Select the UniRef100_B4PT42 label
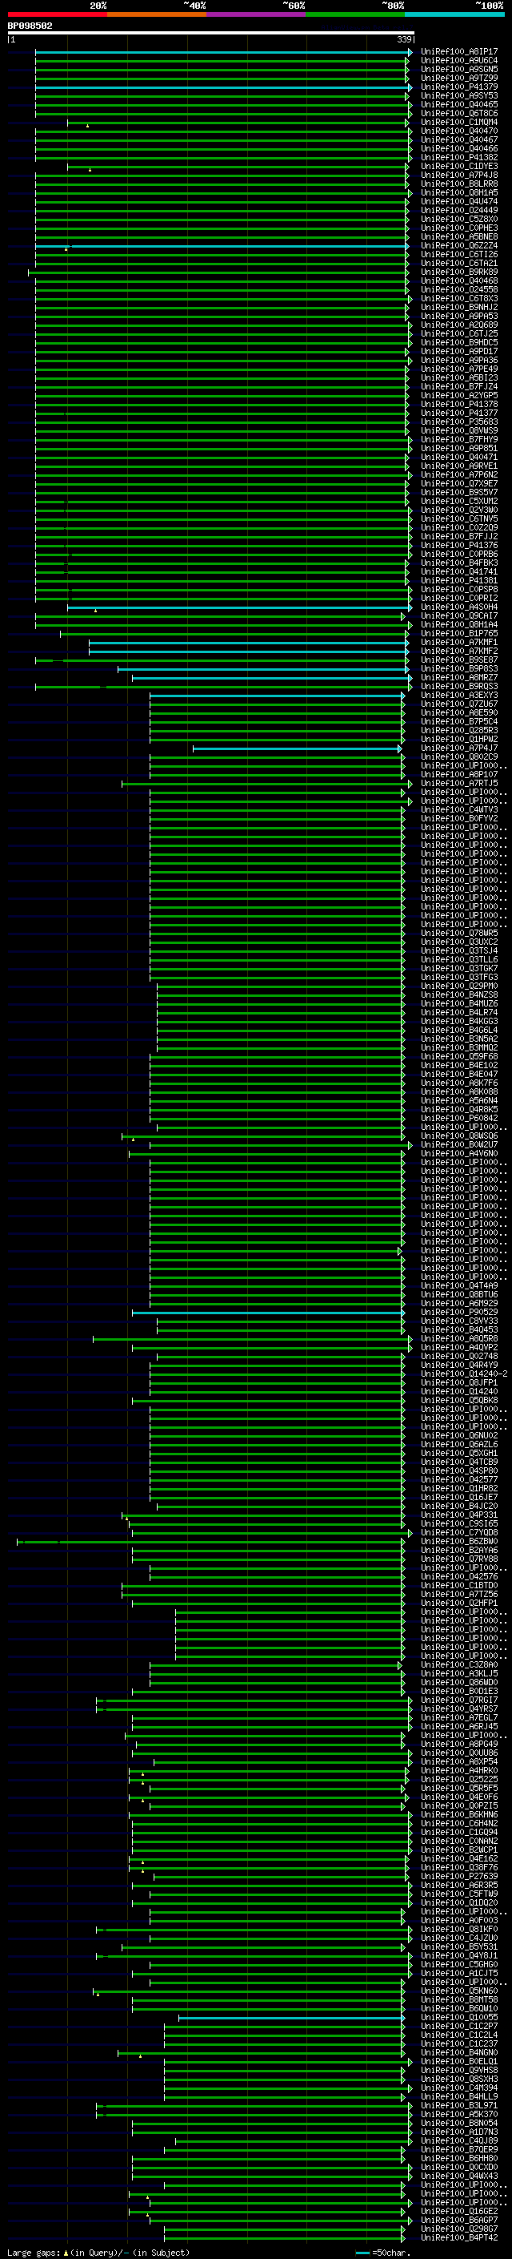Viewport: 512px width, 2259px height. [x=458, y=2238]
